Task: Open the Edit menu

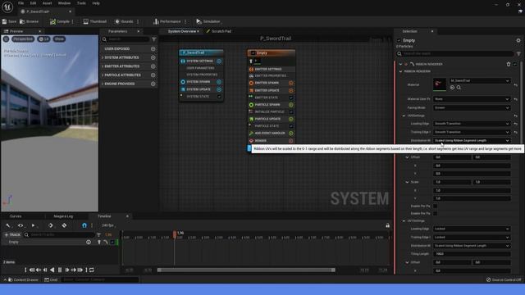Action: click(x=33, y=3)
